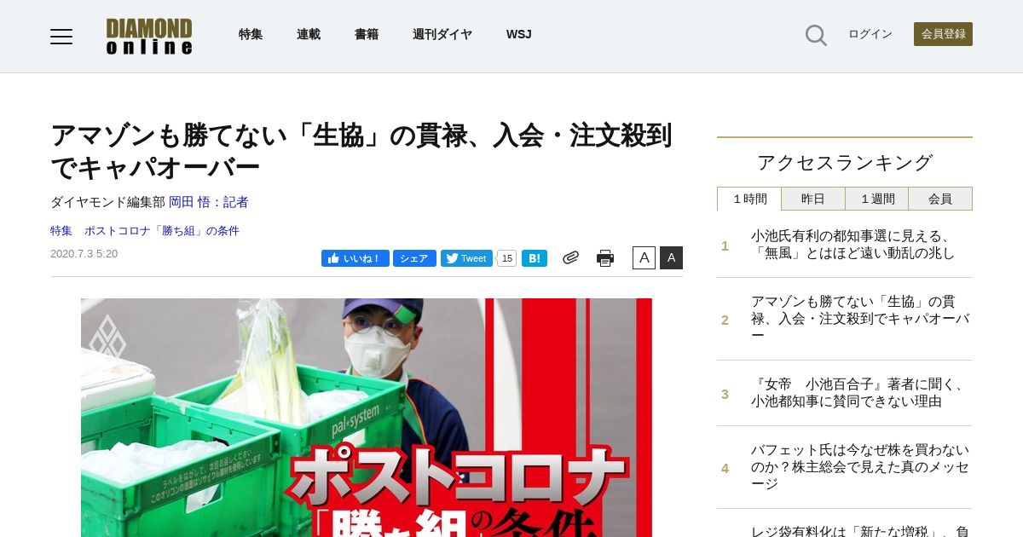Open ranking article 『女帝 小池百合子』著者に聞く
The image size is (1023, 537).
tap(859, 393)
